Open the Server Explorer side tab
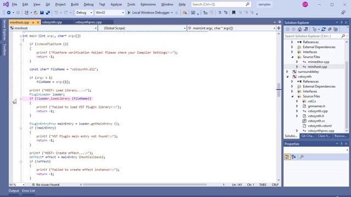 (x=4, y=30)
